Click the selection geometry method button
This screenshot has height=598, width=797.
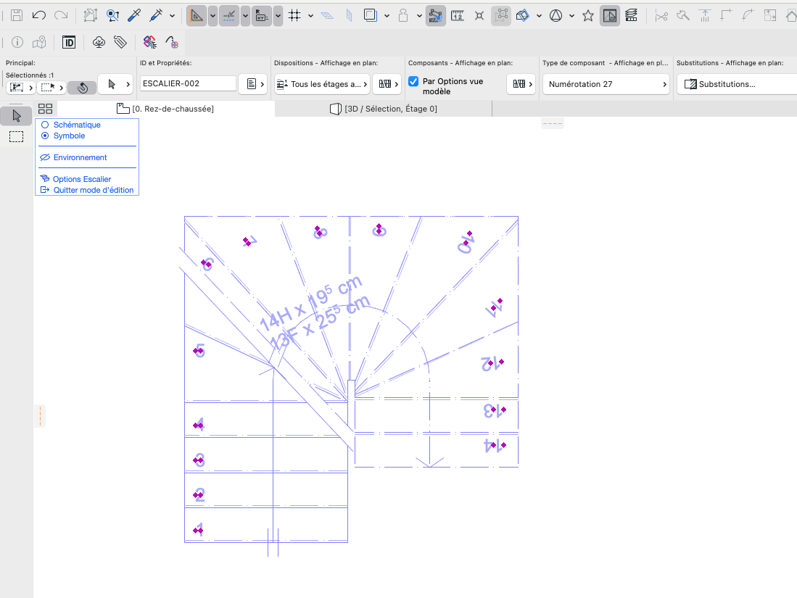(x=20, y=88)
